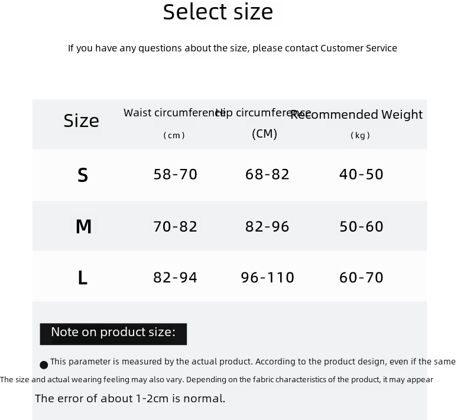The width and height of the screenshot is (467, 420).
Task: Click the 50-60 weight value
Action: tap(361, 226)
